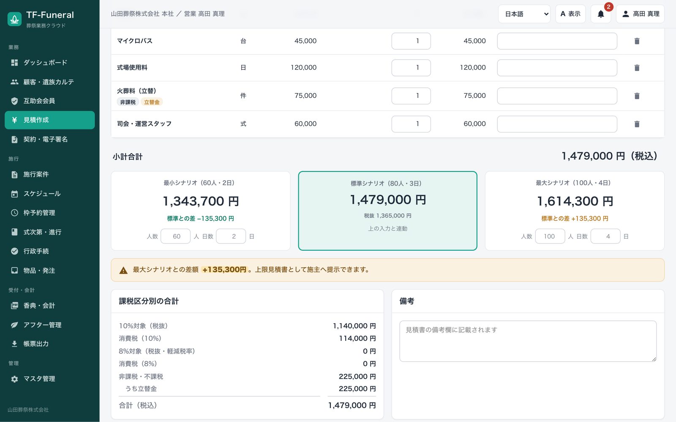Click the ダッシュボード grid icon in sidebar
The image size is (676, 422).
tap(14, 62)
